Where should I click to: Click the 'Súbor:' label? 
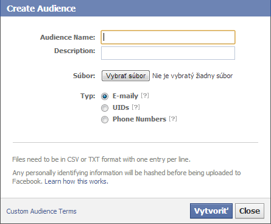(84, 76)
